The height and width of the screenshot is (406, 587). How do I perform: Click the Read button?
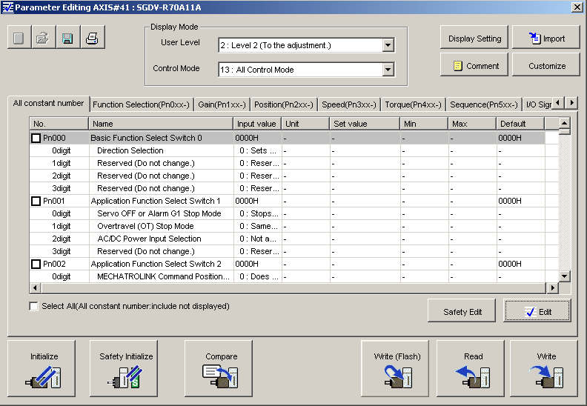[x=471, y=368]
